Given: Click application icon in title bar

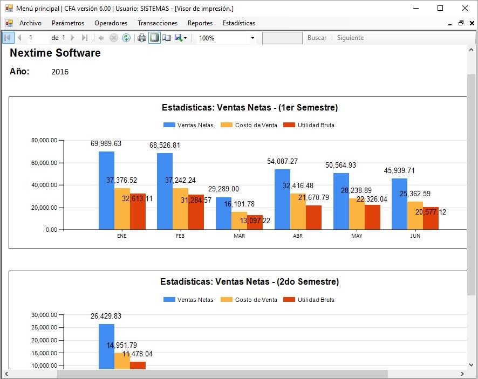Looking at the screenshot, I should tap(9, 8).
